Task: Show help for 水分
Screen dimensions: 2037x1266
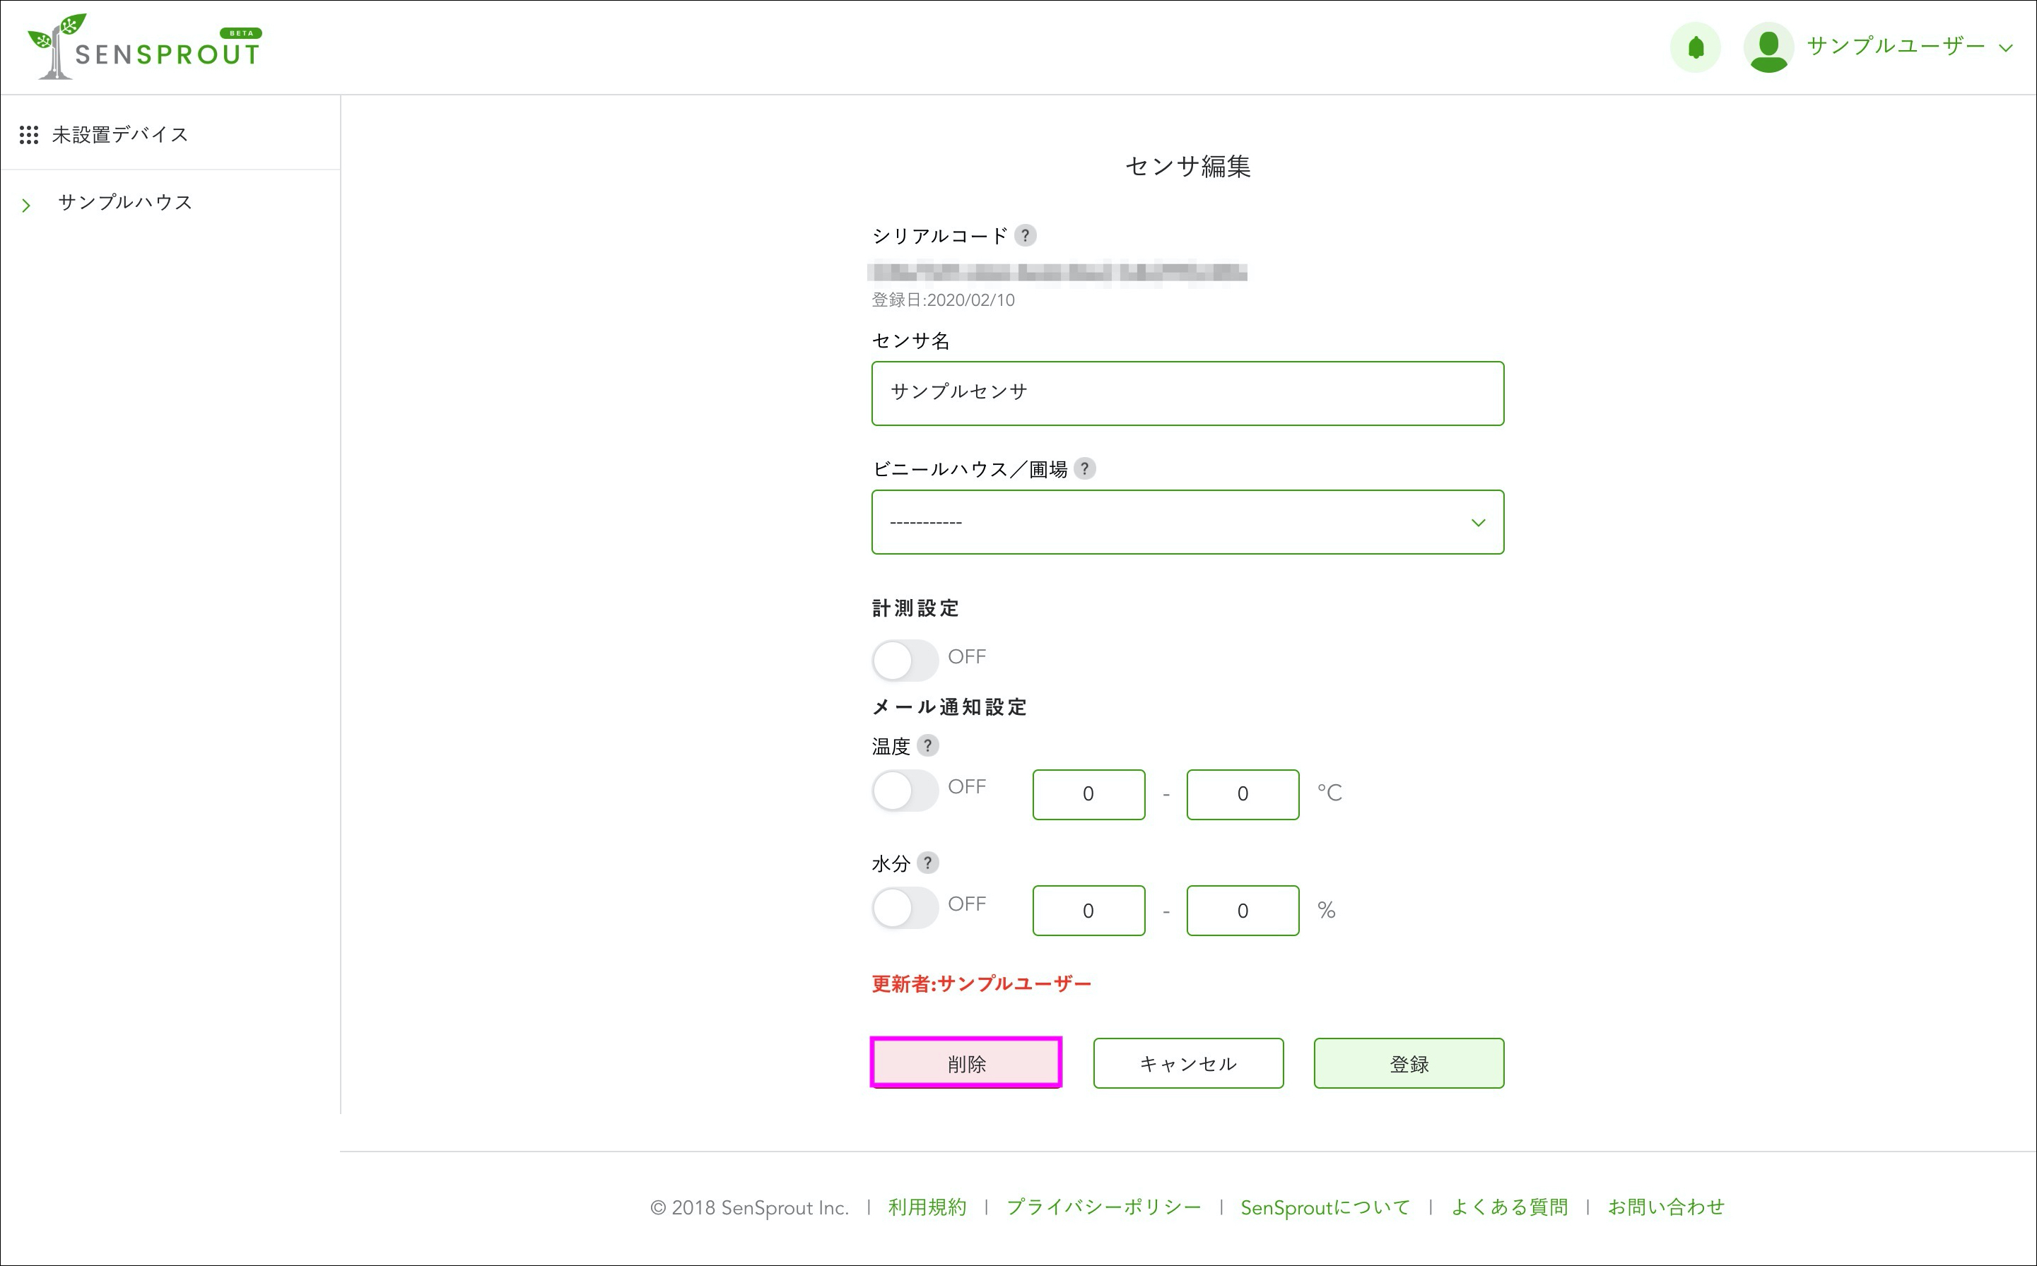Action: tap(928, 863)
